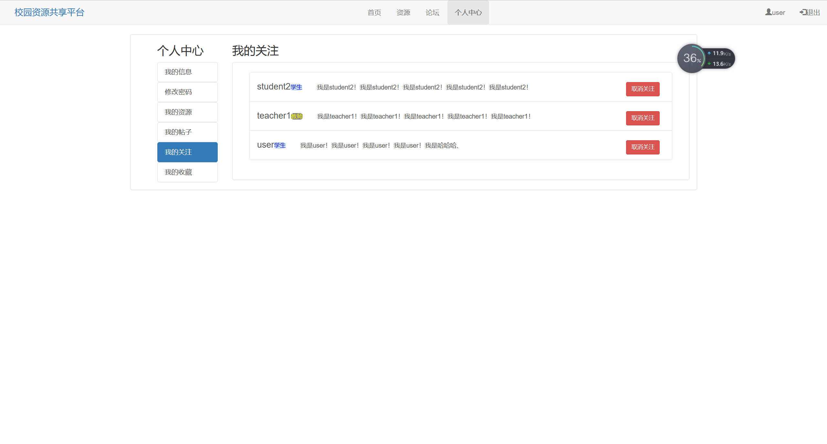Screen dimensions: 827x444
Task: Unfollow user with 取消关注 button
Action: coord(643,147)
